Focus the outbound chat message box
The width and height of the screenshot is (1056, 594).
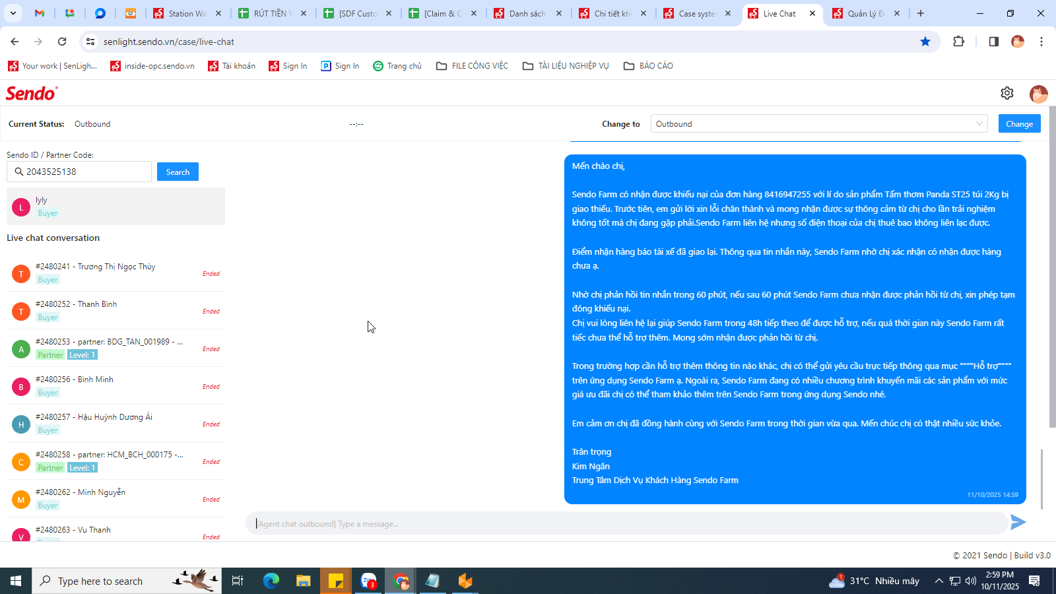point(627,523)
